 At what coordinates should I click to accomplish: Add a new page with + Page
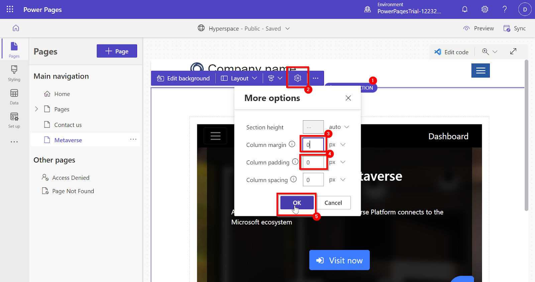click(x=117, y=51)
